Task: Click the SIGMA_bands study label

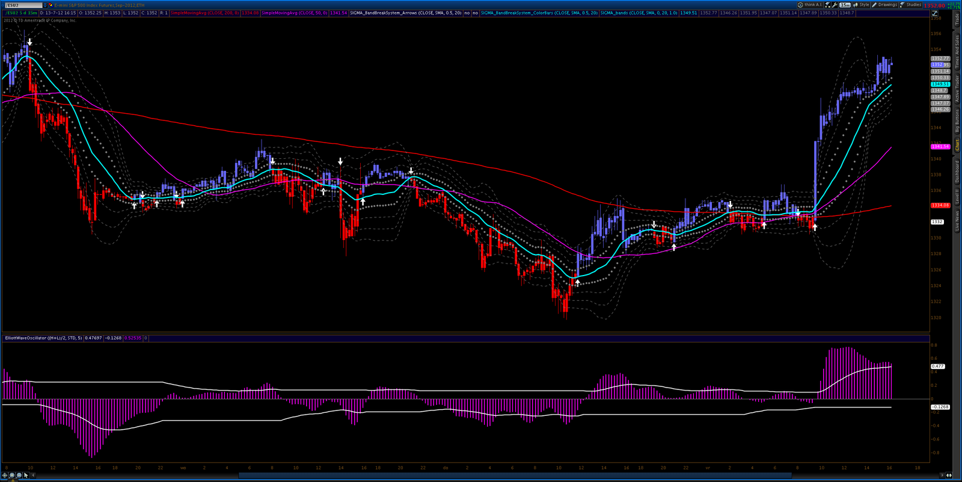Action: [x=639, y=13]
